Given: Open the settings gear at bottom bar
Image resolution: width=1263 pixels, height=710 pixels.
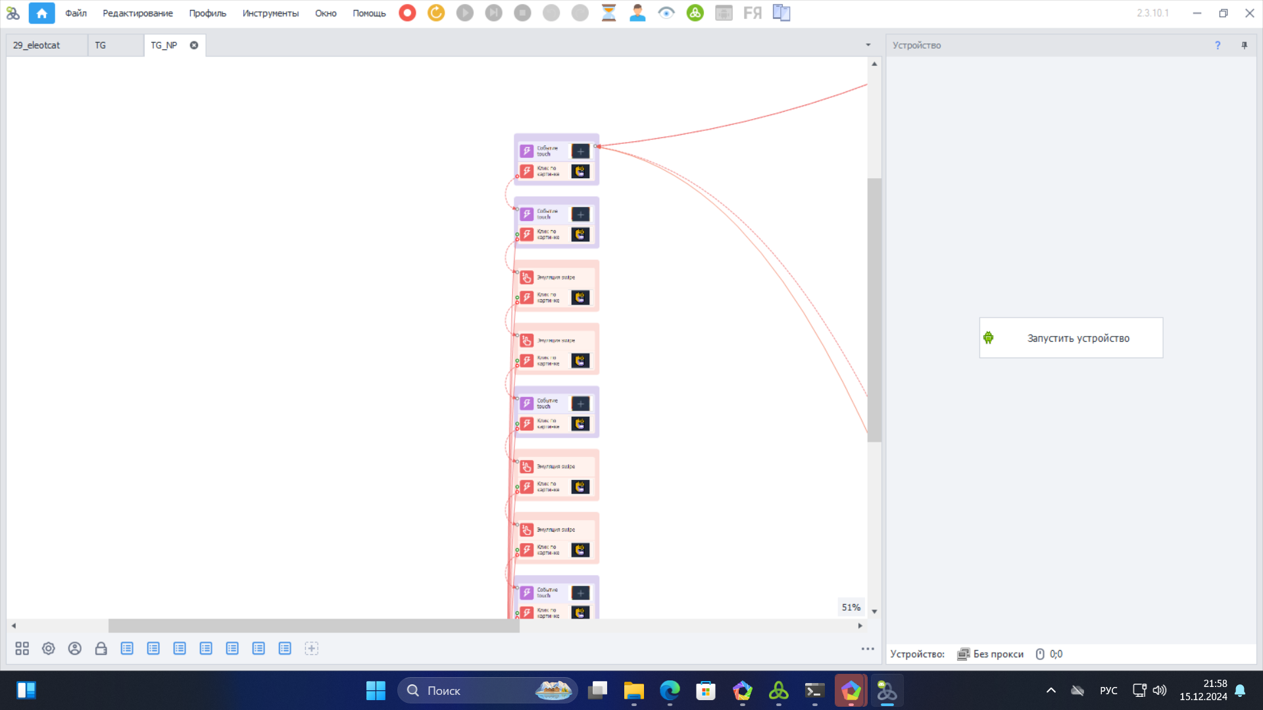Looking at the screenshot, I should (x=49, y=648).
